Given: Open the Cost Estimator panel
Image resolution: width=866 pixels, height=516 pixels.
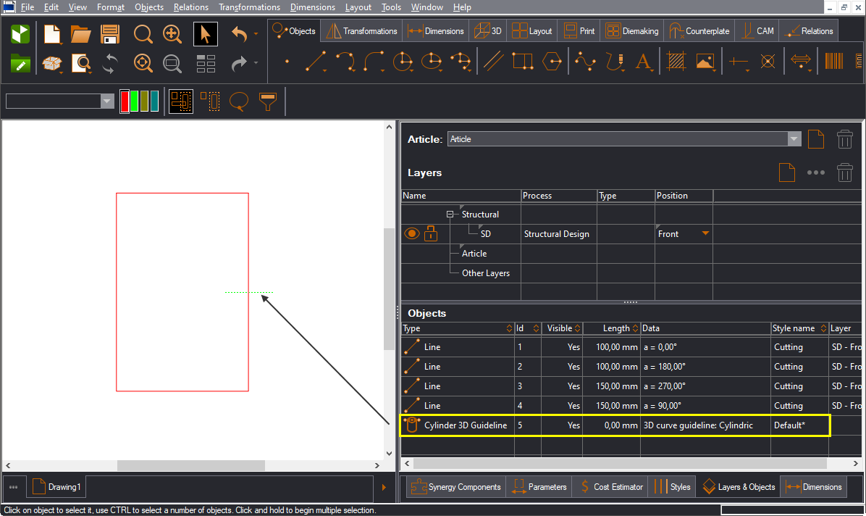Looking at the screenshot, I should (610, 487).
